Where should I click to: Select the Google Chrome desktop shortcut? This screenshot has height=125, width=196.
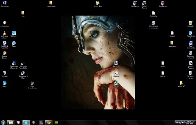pos(5,53)
